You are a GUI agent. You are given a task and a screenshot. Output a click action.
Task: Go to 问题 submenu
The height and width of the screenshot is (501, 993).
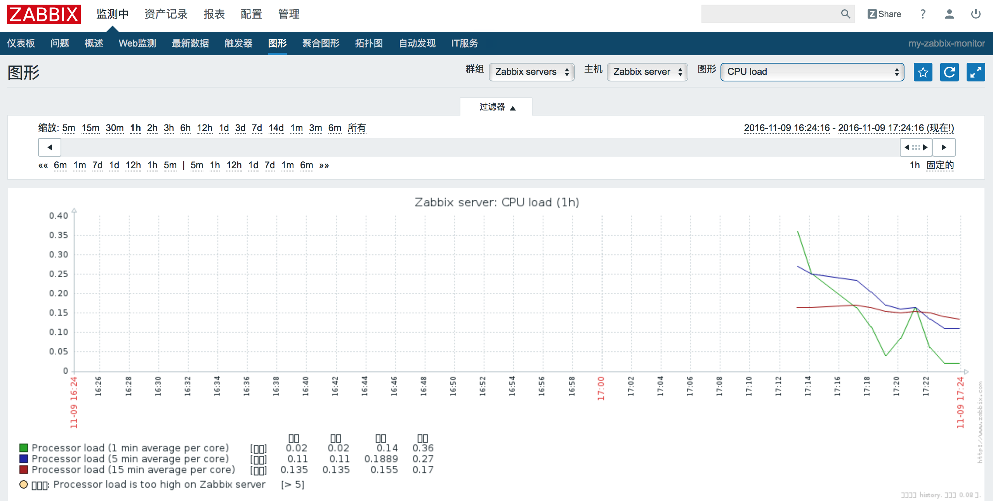point(60,43)
